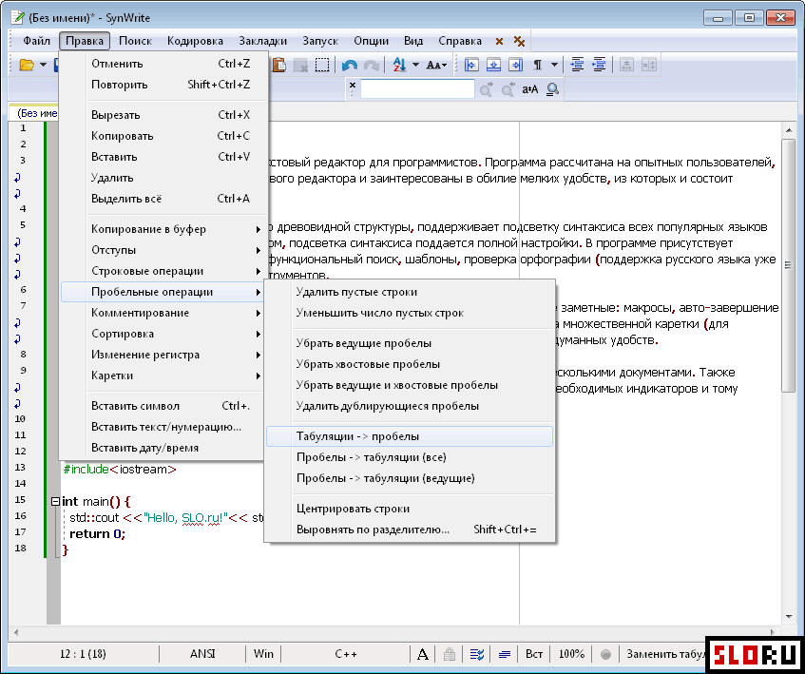805x674 pixels.
Task: Choose Вставить символ menu entry
Action: click(x=163, y=406)
